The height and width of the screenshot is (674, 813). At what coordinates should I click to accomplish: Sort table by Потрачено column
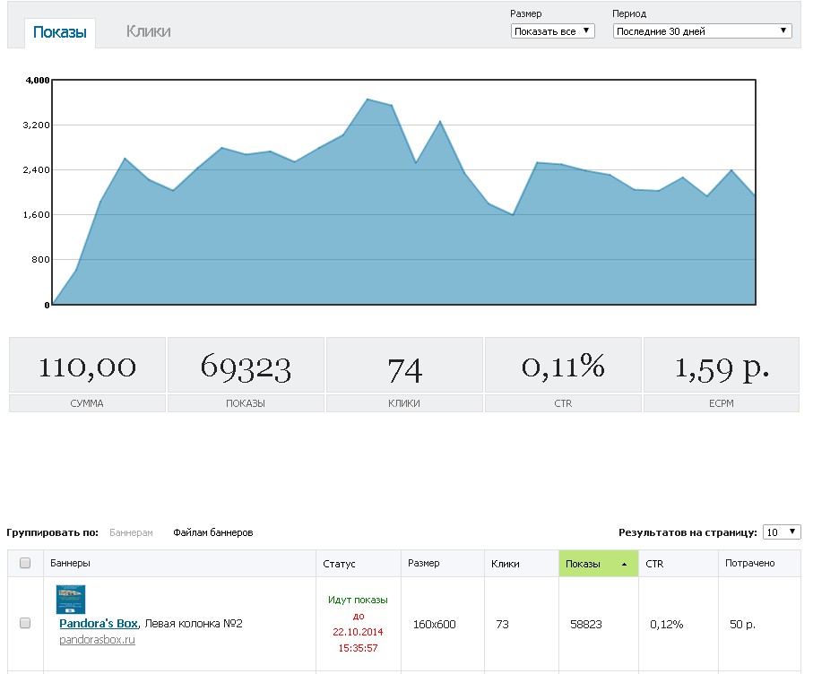(749, 563)
